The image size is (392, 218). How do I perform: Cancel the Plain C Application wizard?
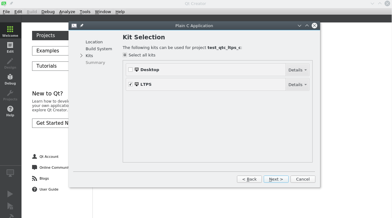pos(303,179)
